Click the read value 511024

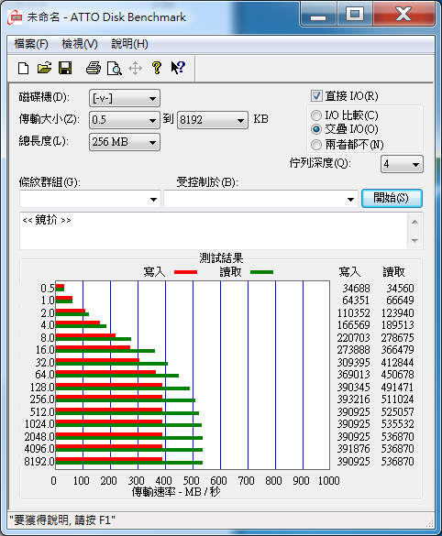(x=398, y=399)
